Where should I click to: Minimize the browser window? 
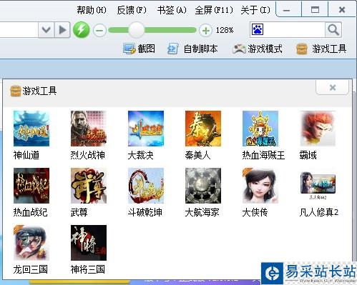click(286, 10)
